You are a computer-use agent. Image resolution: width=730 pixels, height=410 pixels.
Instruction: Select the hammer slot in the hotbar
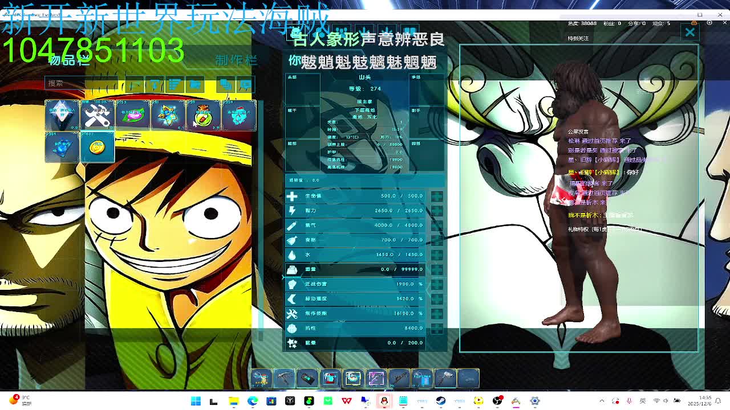click(445, 378)
